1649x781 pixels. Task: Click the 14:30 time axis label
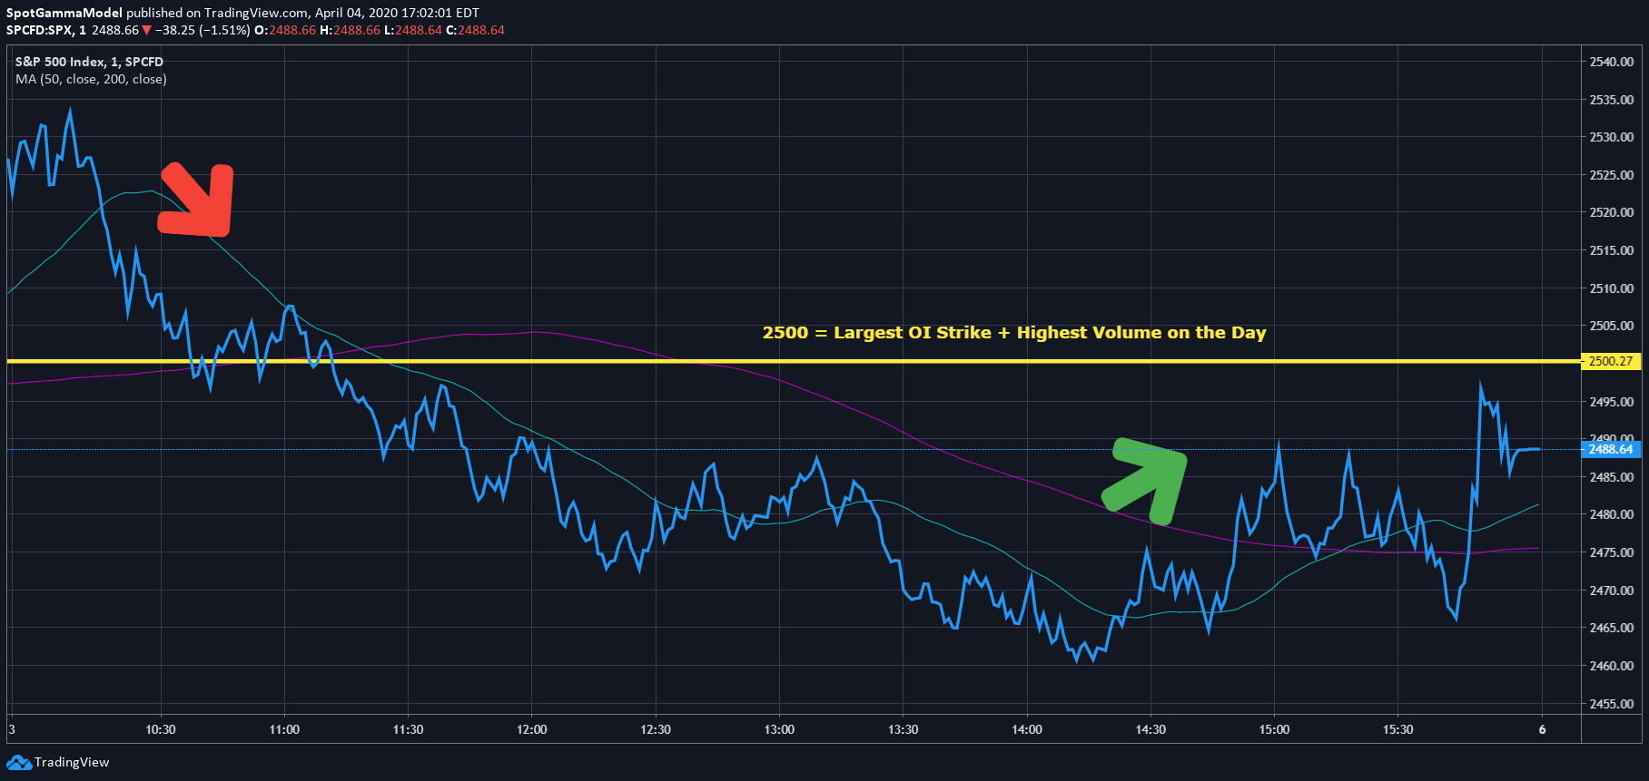tap(1150, 729)
